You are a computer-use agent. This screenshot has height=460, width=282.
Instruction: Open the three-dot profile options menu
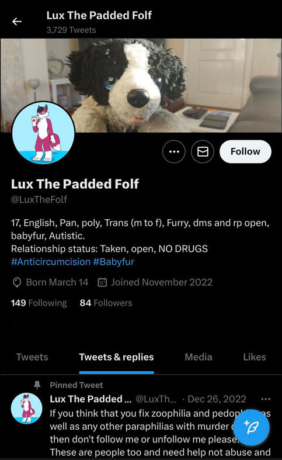174,151
